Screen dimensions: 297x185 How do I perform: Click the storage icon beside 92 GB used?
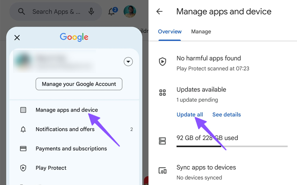click(162, 141)
